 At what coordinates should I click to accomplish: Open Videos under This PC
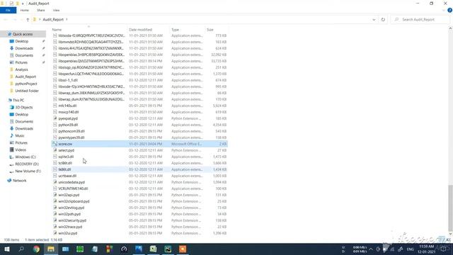(x=21, y=149)
